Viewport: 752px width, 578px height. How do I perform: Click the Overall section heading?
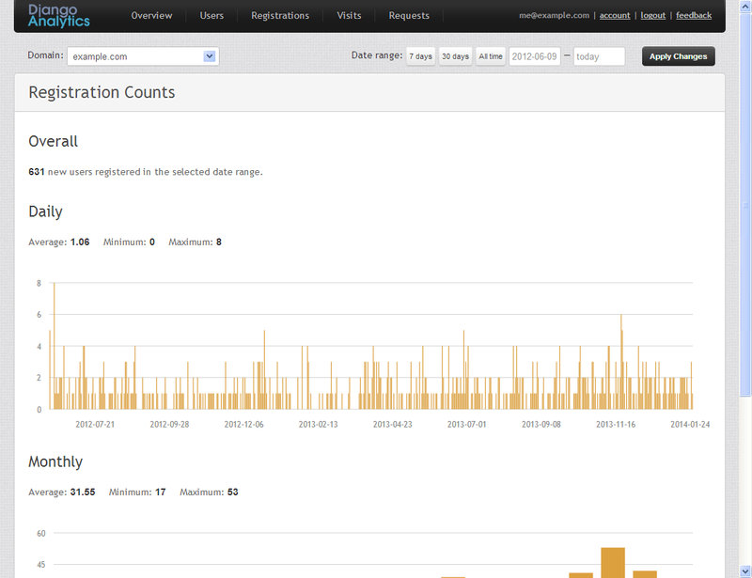coord(53,141)
